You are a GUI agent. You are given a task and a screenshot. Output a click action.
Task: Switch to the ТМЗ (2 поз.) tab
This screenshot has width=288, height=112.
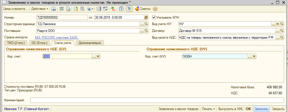click(x=16, y=43)
